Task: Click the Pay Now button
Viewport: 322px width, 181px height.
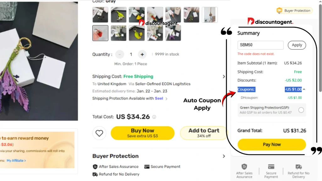Action: point(272,145)
